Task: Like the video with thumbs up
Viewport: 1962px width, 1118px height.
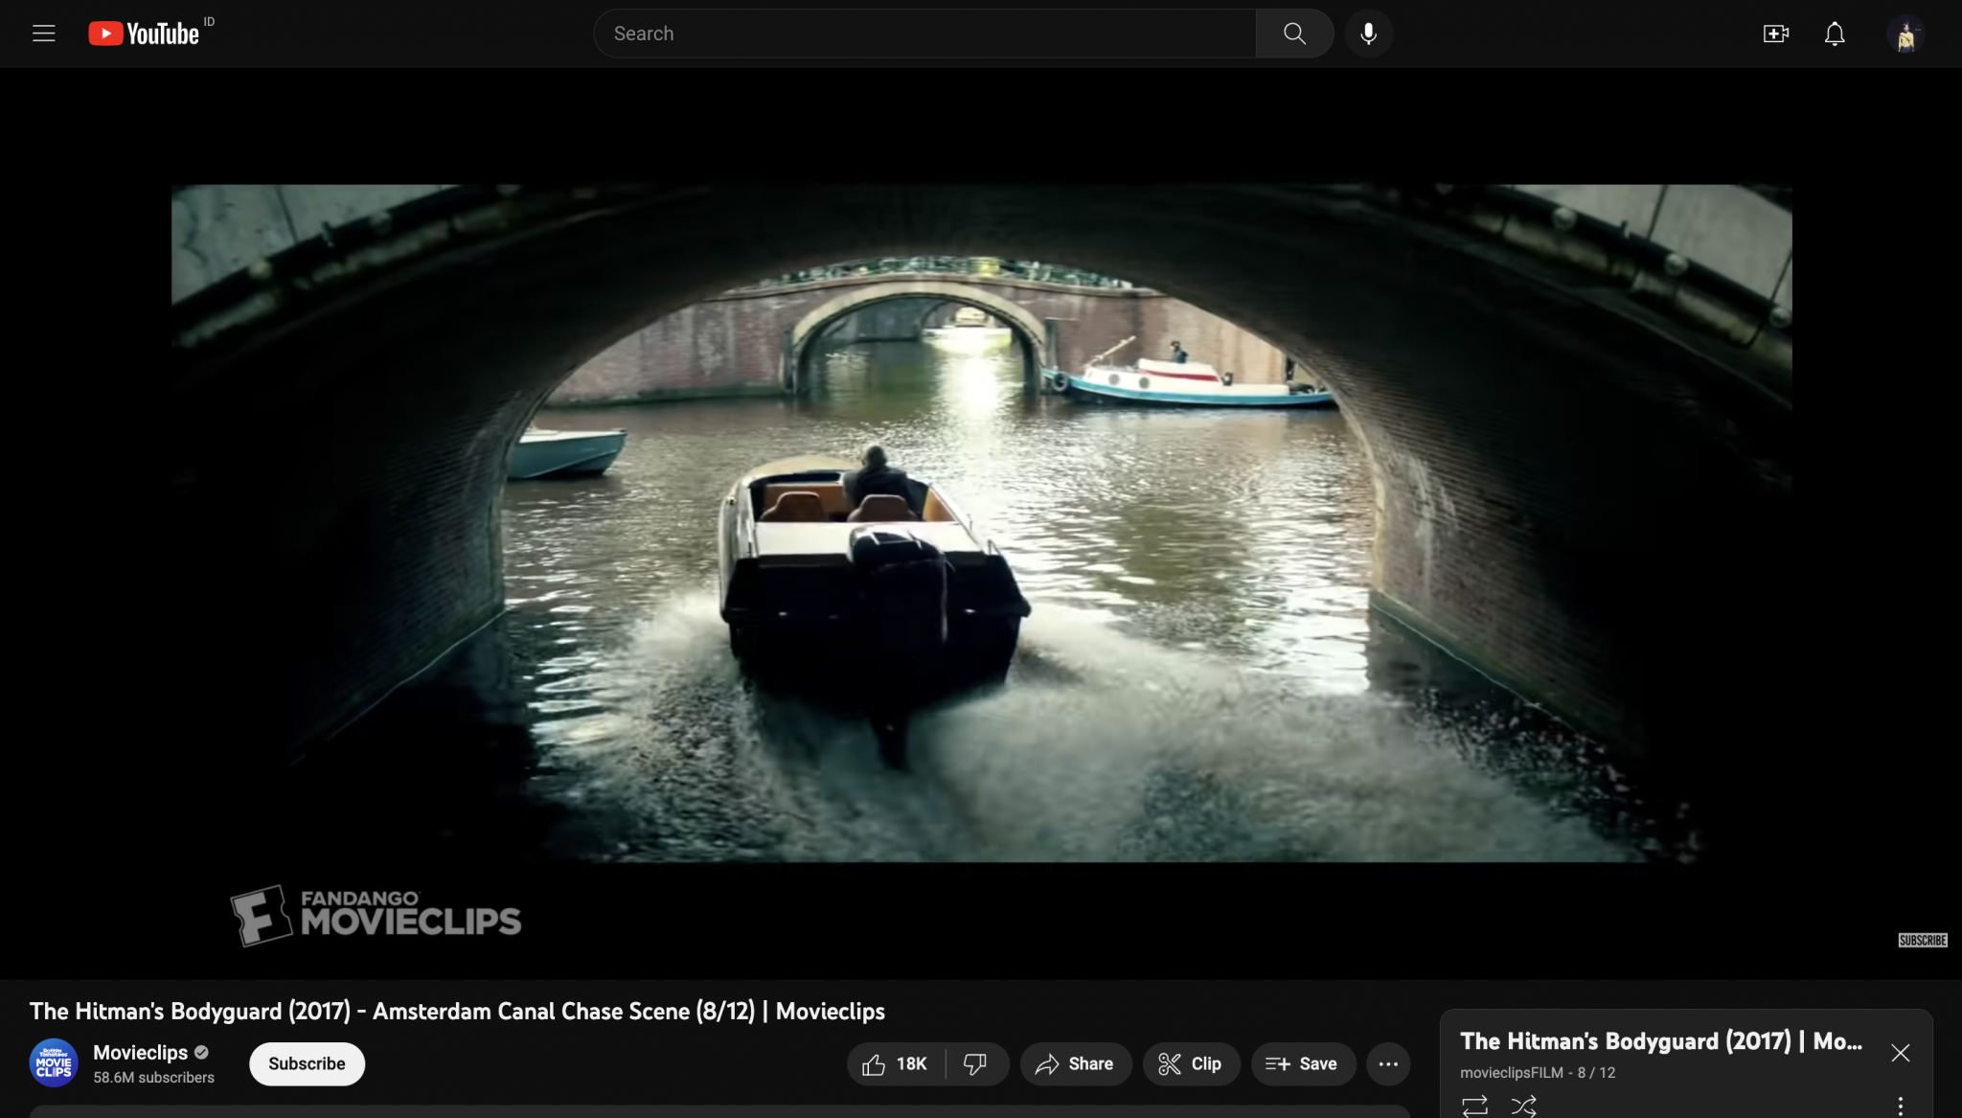Action: [x=895, y=1063]
